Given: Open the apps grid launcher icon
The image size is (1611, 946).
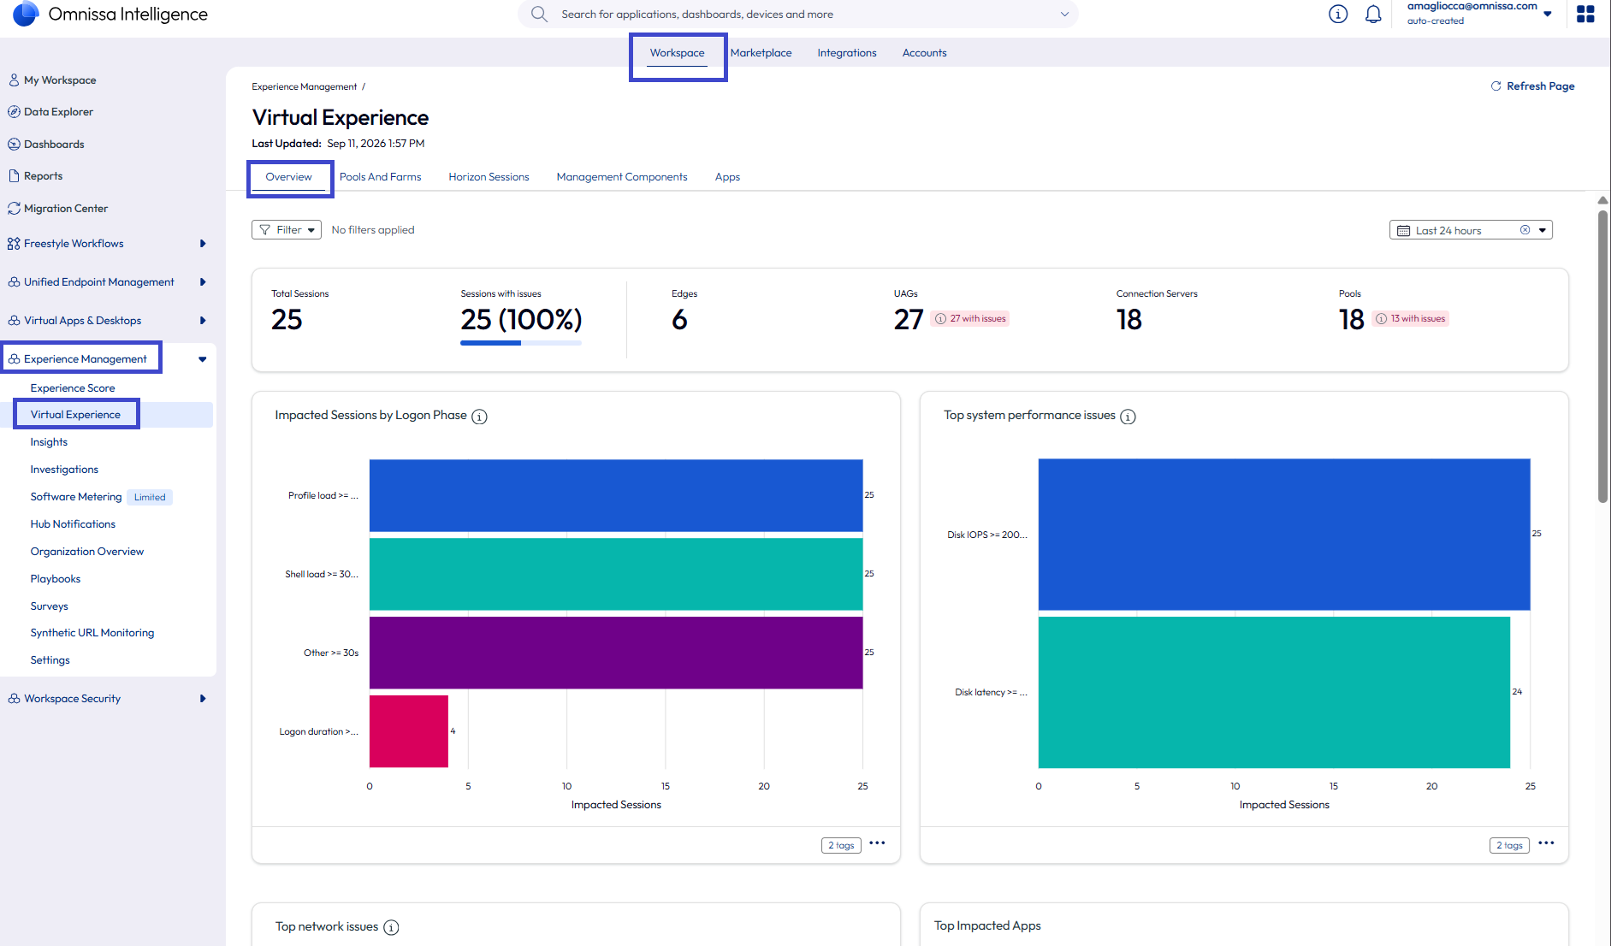Looking at the screenshot, I should pos(1585,14).
